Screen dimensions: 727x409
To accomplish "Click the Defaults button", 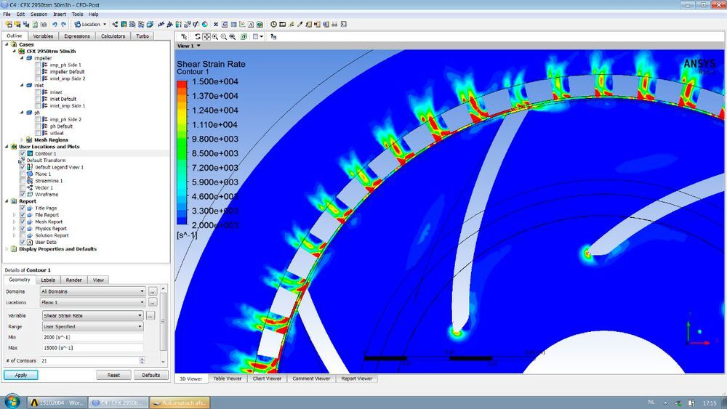I will click(x=151, y=375).
